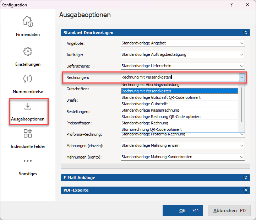The image size is (256, 220).
Task: Select the Ausgabeoptionen download icon
Action: tap(28, 106)
